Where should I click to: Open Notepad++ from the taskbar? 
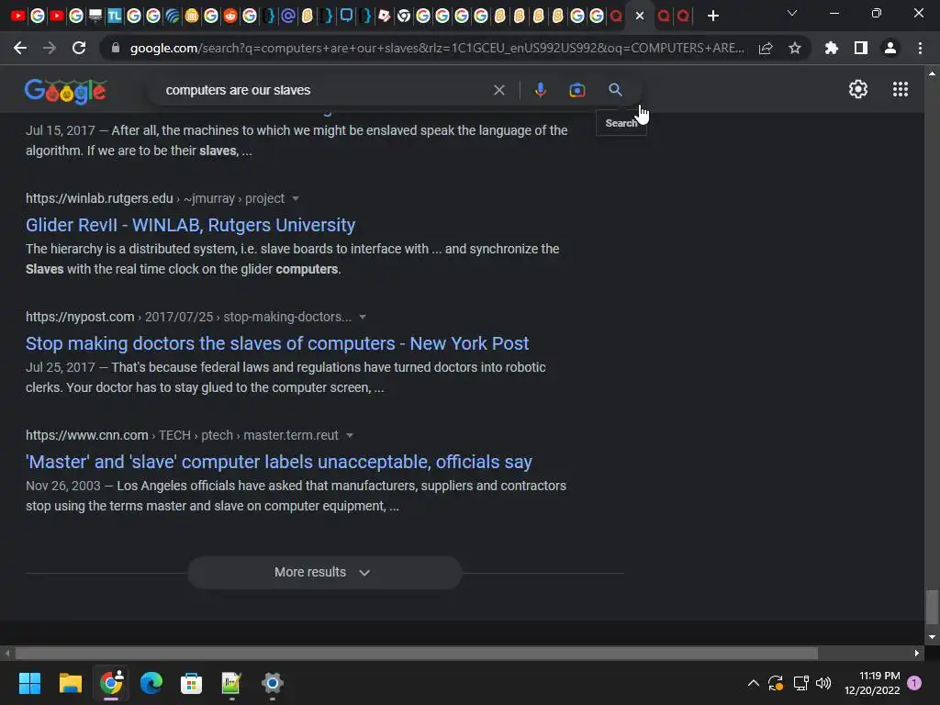(x=231, y=683)
